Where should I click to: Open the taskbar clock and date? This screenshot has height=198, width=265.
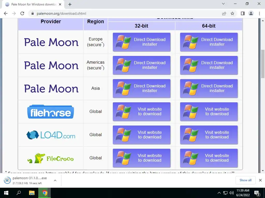[243, 193]
